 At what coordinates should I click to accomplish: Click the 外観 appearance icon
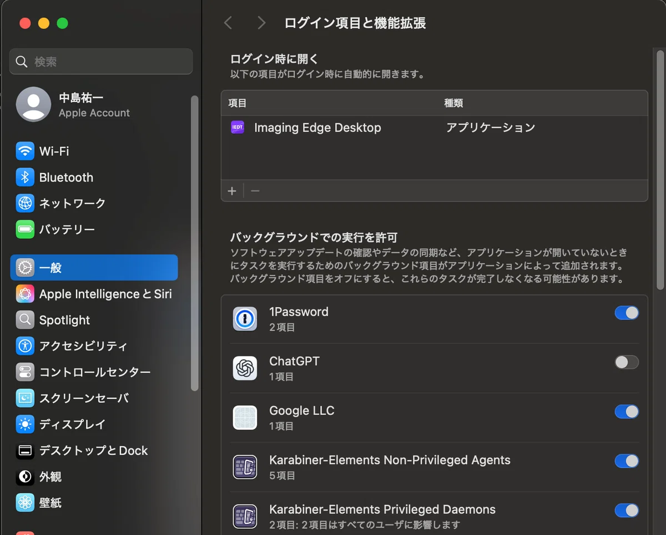coord(25,477)
